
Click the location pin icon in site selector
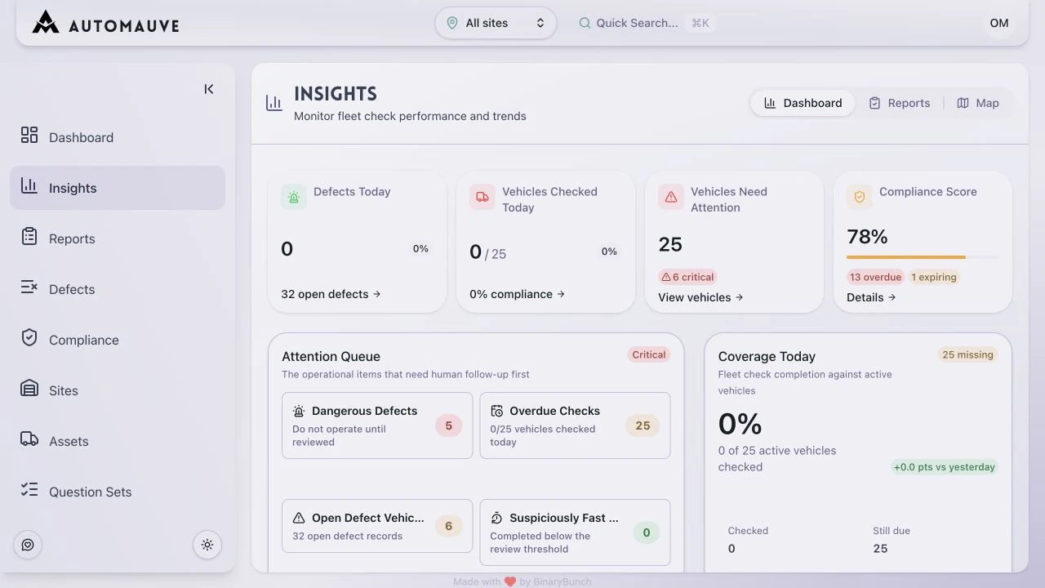[452, 23]
